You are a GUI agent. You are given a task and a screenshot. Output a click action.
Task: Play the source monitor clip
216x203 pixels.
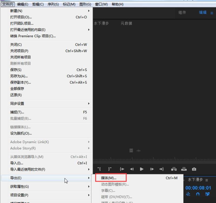click(142, 169)
